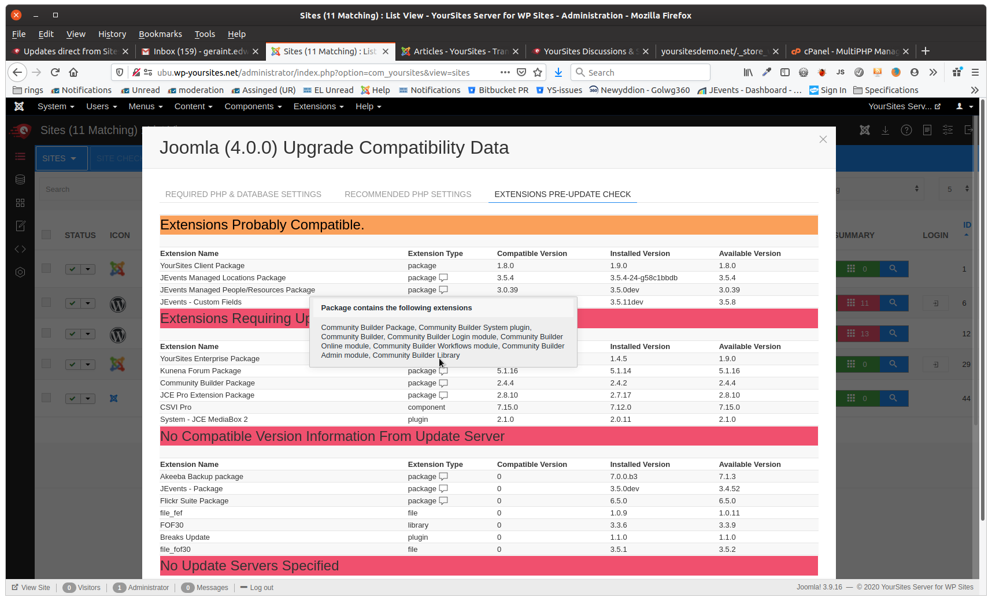Screen dimensions: 992x601
Task: Open the Extensions menu
Action: (x=319, y=106)
